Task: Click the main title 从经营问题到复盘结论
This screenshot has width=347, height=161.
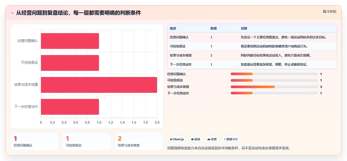Action: [x=79, y=13]
